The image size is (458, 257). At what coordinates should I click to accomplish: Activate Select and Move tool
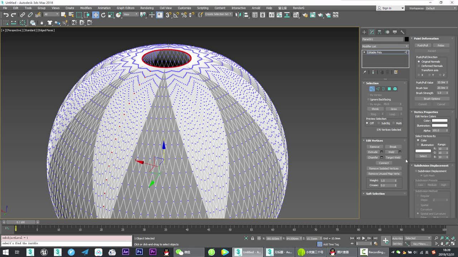coord(96,15)
